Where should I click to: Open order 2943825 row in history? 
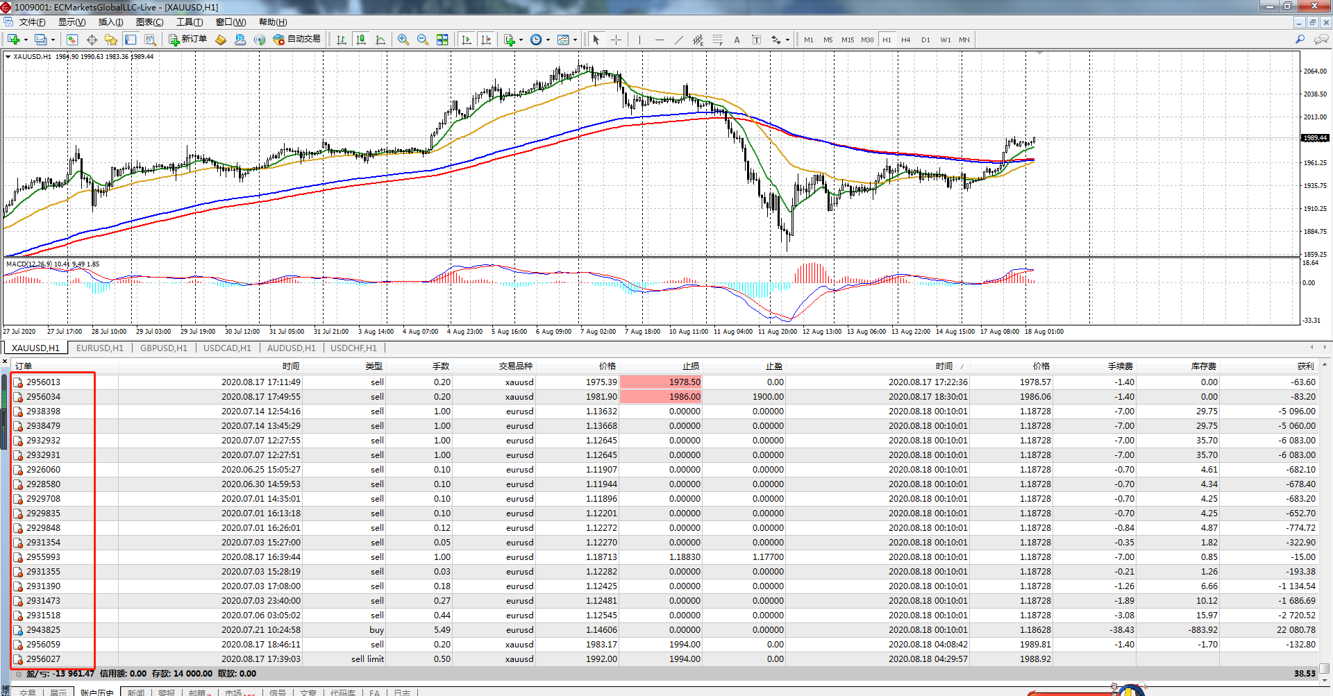43,630
